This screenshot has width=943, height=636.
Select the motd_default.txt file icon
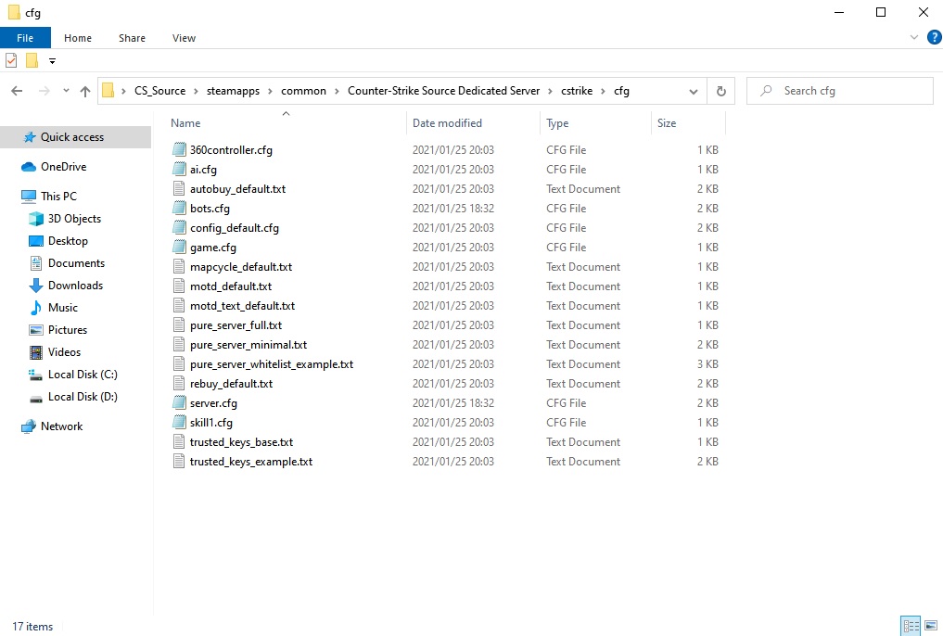coord(179,286)
